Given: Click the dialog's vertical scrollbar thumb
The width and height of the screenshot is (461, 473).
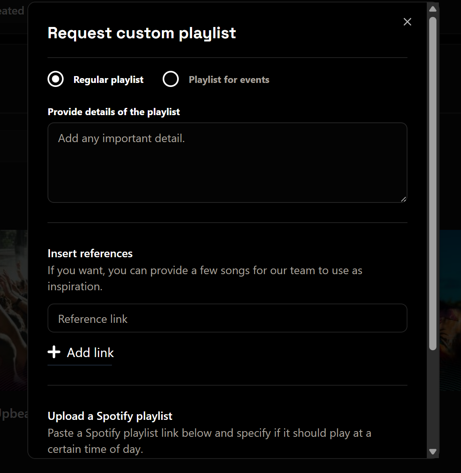Looking at the screenshot, I should click(433, 181).
